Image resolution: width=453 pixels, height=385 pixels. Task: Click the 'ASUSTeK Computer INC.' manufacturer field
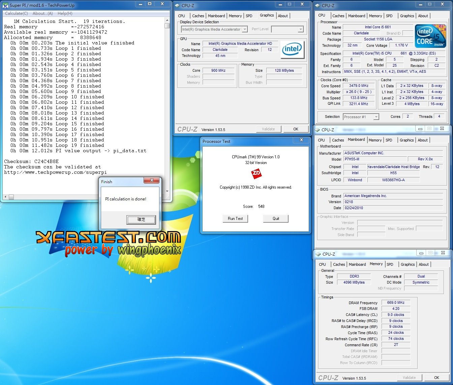coord(393,153)
